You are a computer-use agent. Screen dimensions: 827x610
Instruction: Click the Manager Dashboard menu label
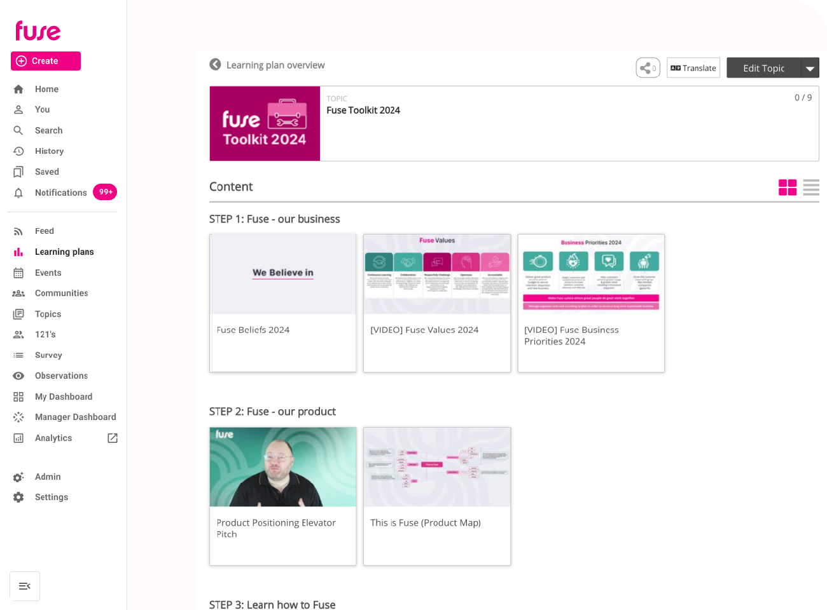(x=76, y=417)
